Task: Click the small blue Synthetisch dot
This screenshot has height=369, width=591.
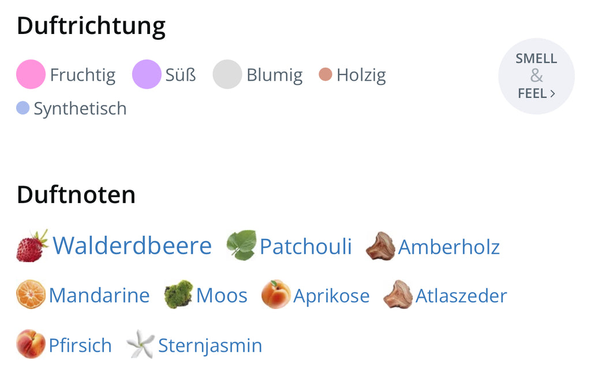Action: tap(23, 108)
